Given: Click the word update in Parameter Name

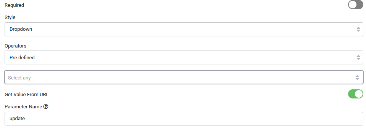Looking at the screenshot, I should pos(17,119).
